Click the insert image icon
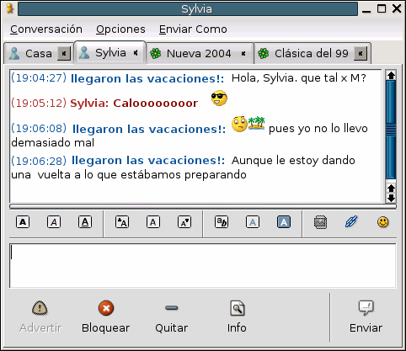Viewport: 406px width, 351px height. tap(320, 222)
